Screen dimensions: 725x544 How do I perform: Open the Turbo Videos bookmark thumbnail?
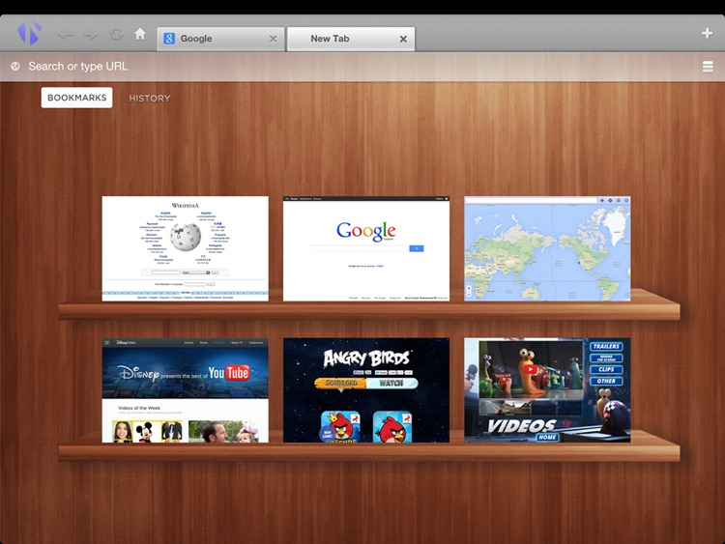547,390
